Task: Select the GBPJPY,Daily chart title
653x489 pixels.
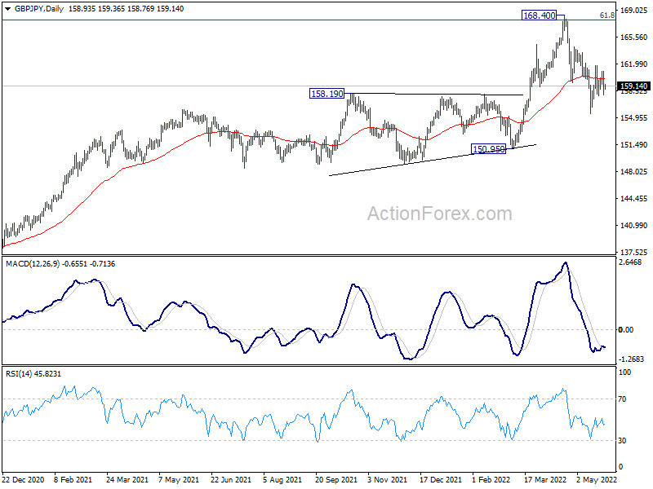Action: 38,9
